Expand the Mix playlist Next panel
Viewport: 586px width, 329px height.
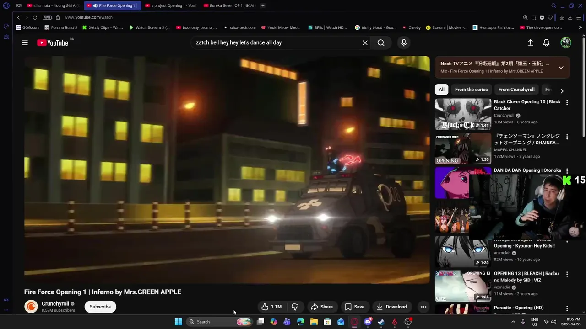coord(561,67)
